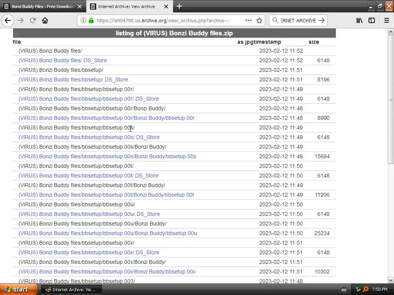
Task: Click the magnifier tray icon
Action: pyautogui.click(x=366, y=290)
